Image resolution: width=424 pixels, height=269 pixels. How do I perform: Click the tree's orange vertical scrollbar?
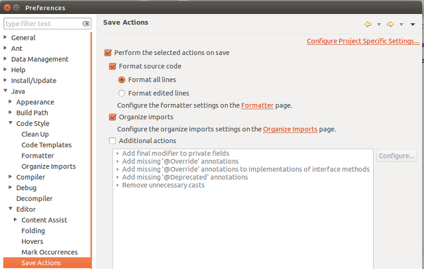91,150
